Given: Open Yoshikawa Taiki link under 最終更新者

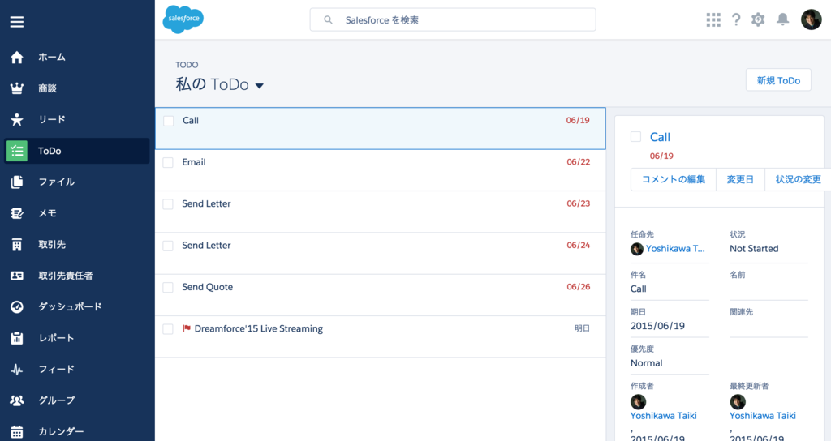Looking at the screenshot, I should pyautogui.click(x=763, y=416).
